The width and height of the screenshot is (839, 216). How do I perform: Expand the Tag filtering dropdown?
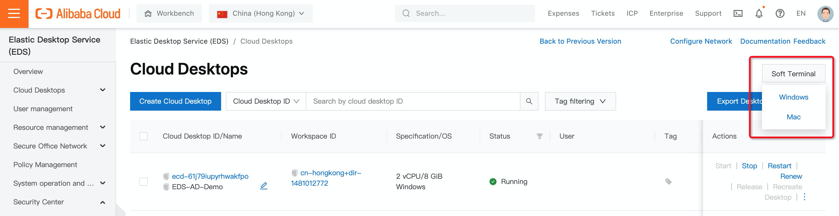click(580, 101)
